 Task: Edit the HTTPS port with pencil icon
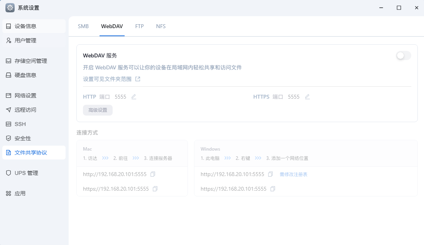pyautogui.click(x=307, y=97)
